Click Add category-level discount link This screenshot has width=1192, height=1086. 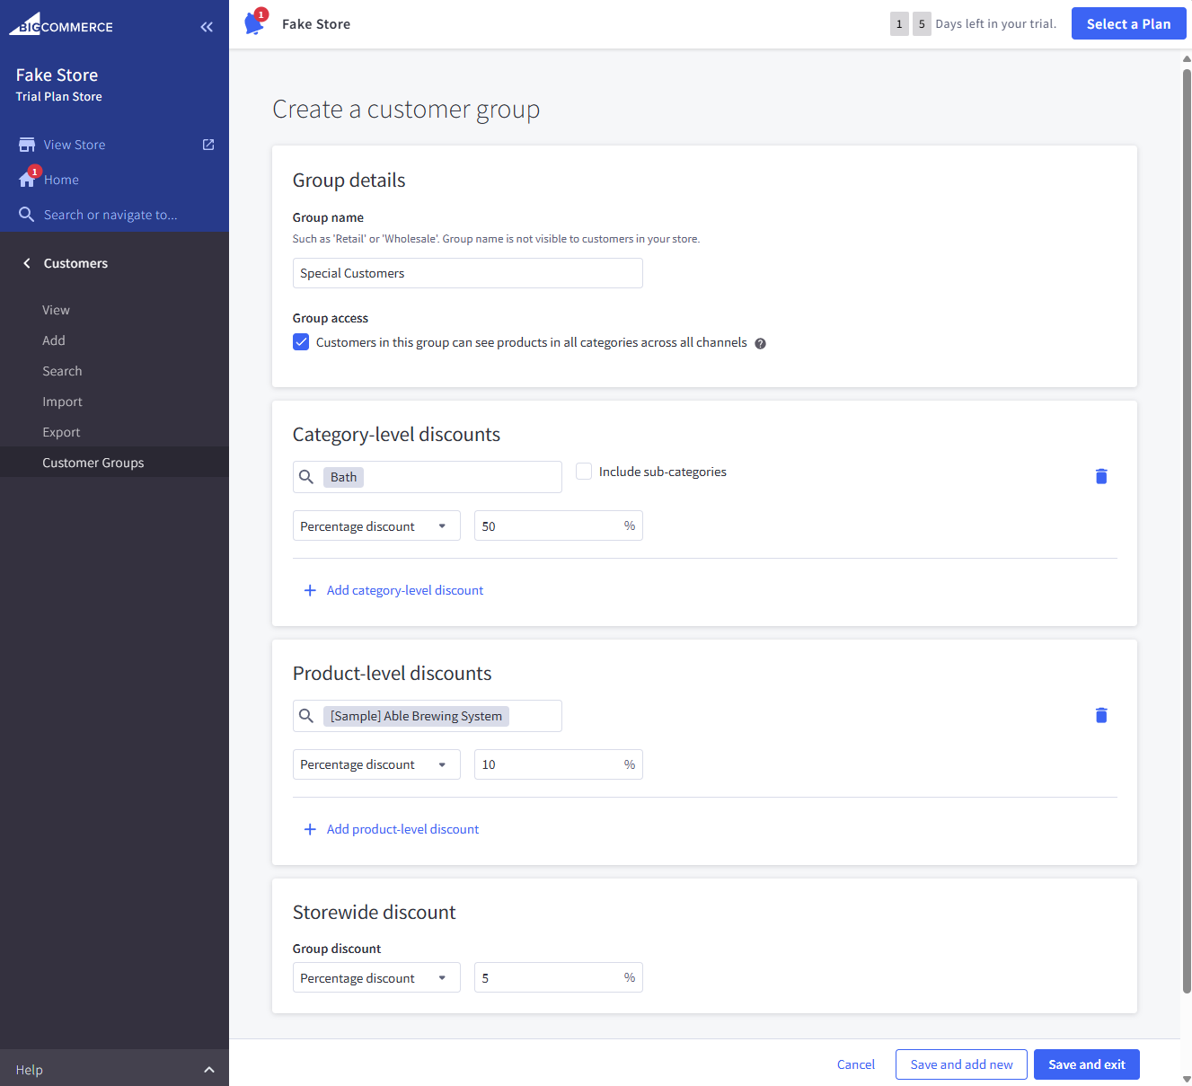[x=405, y=590]
